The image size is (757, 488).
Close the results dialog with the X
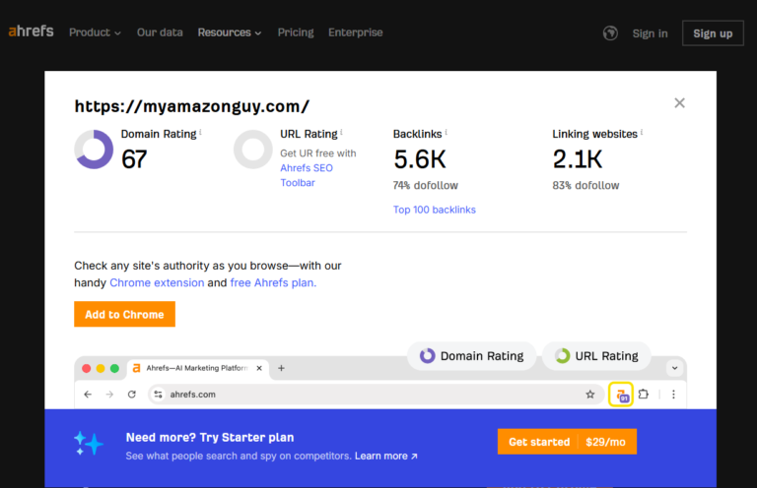pyautogui.click(x=679, y=102)
